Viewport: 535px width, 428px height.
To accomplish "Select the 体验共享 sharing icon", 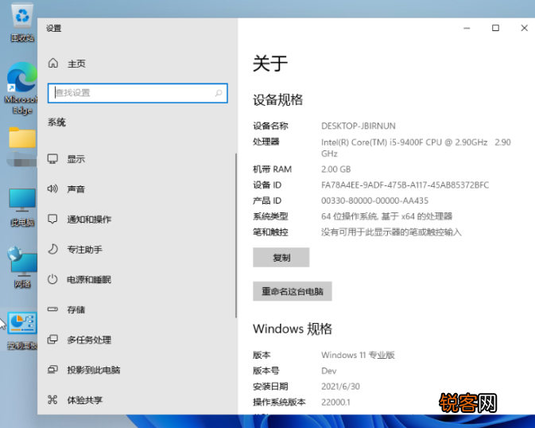I will click(x=52, y=399).
